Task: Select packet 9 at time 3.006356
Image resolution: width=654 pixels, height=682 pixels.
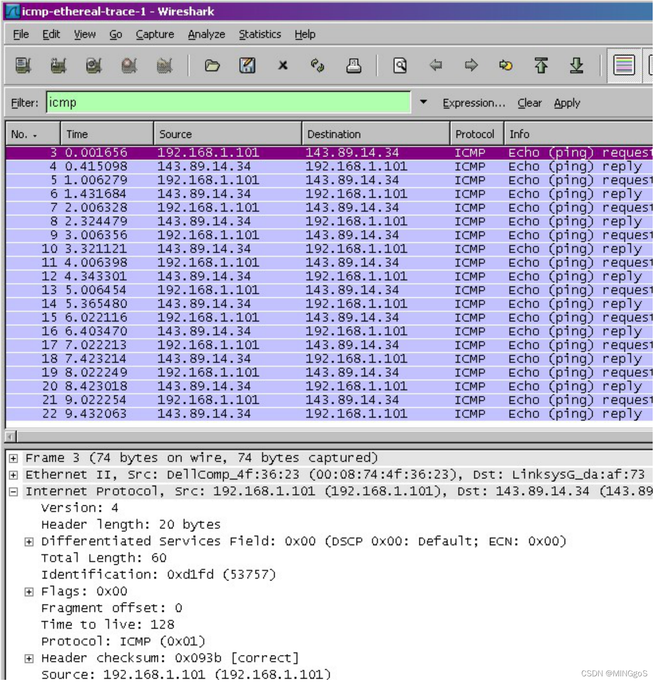Action: (x=329, y=235)
